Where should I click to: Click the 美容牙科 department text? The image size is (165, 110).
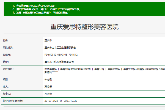click(x=99, y=69)
